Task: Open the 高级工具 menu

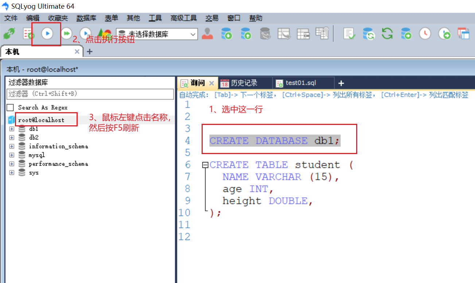Action: (183, 18)
